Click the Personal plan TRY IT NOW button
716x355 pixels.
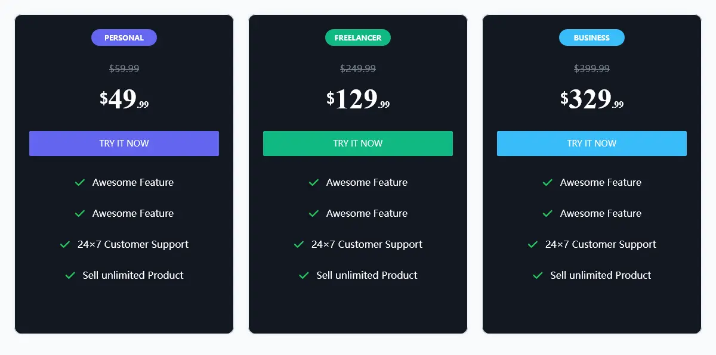[x=124, y=144]
